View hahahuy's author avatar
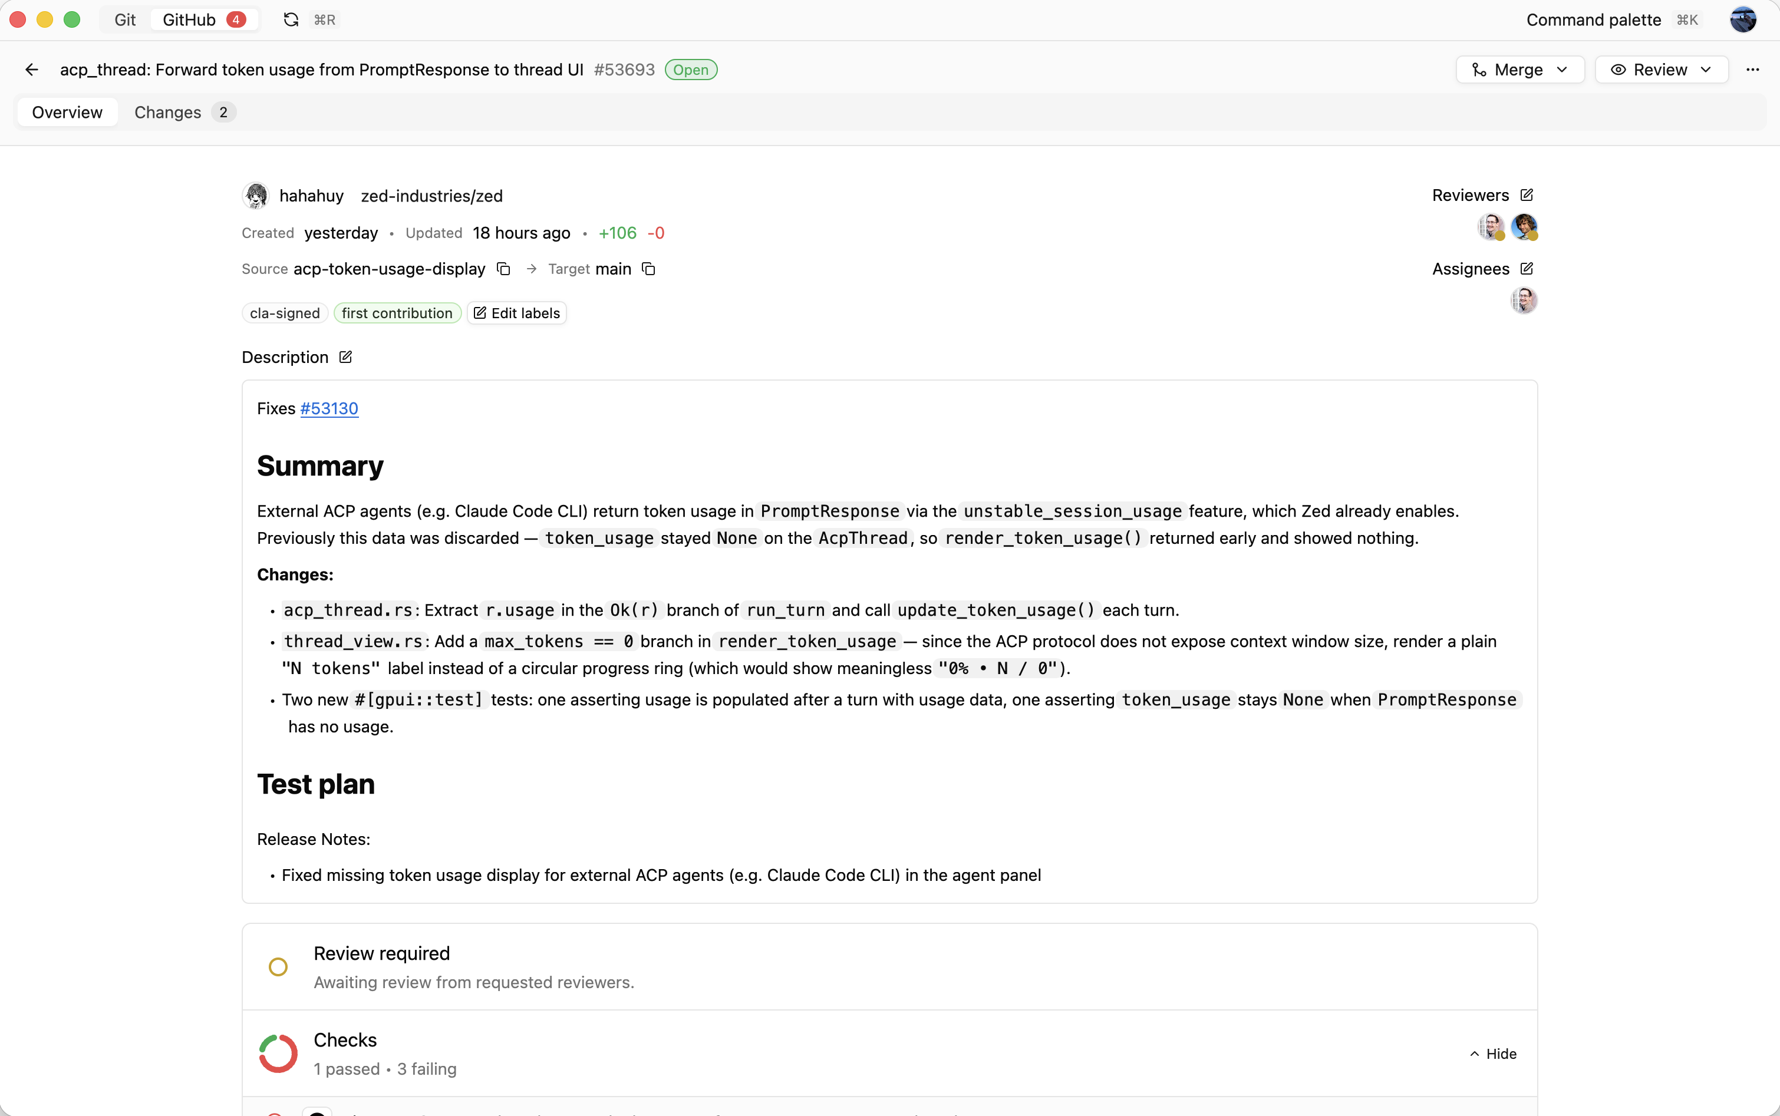 tap(255, 195)
